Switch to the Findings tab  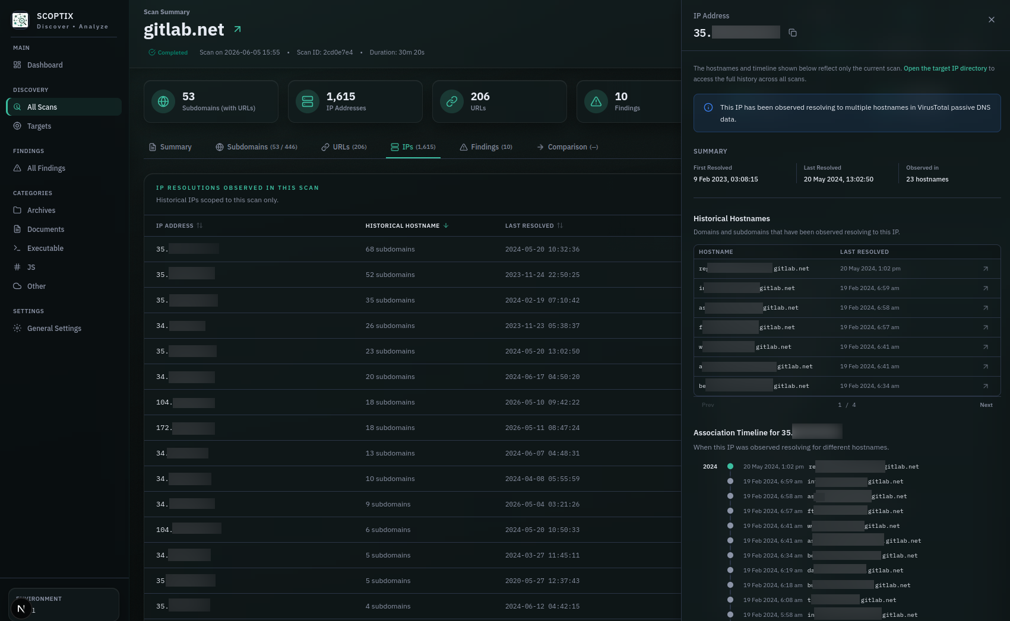tap(486, 147)
